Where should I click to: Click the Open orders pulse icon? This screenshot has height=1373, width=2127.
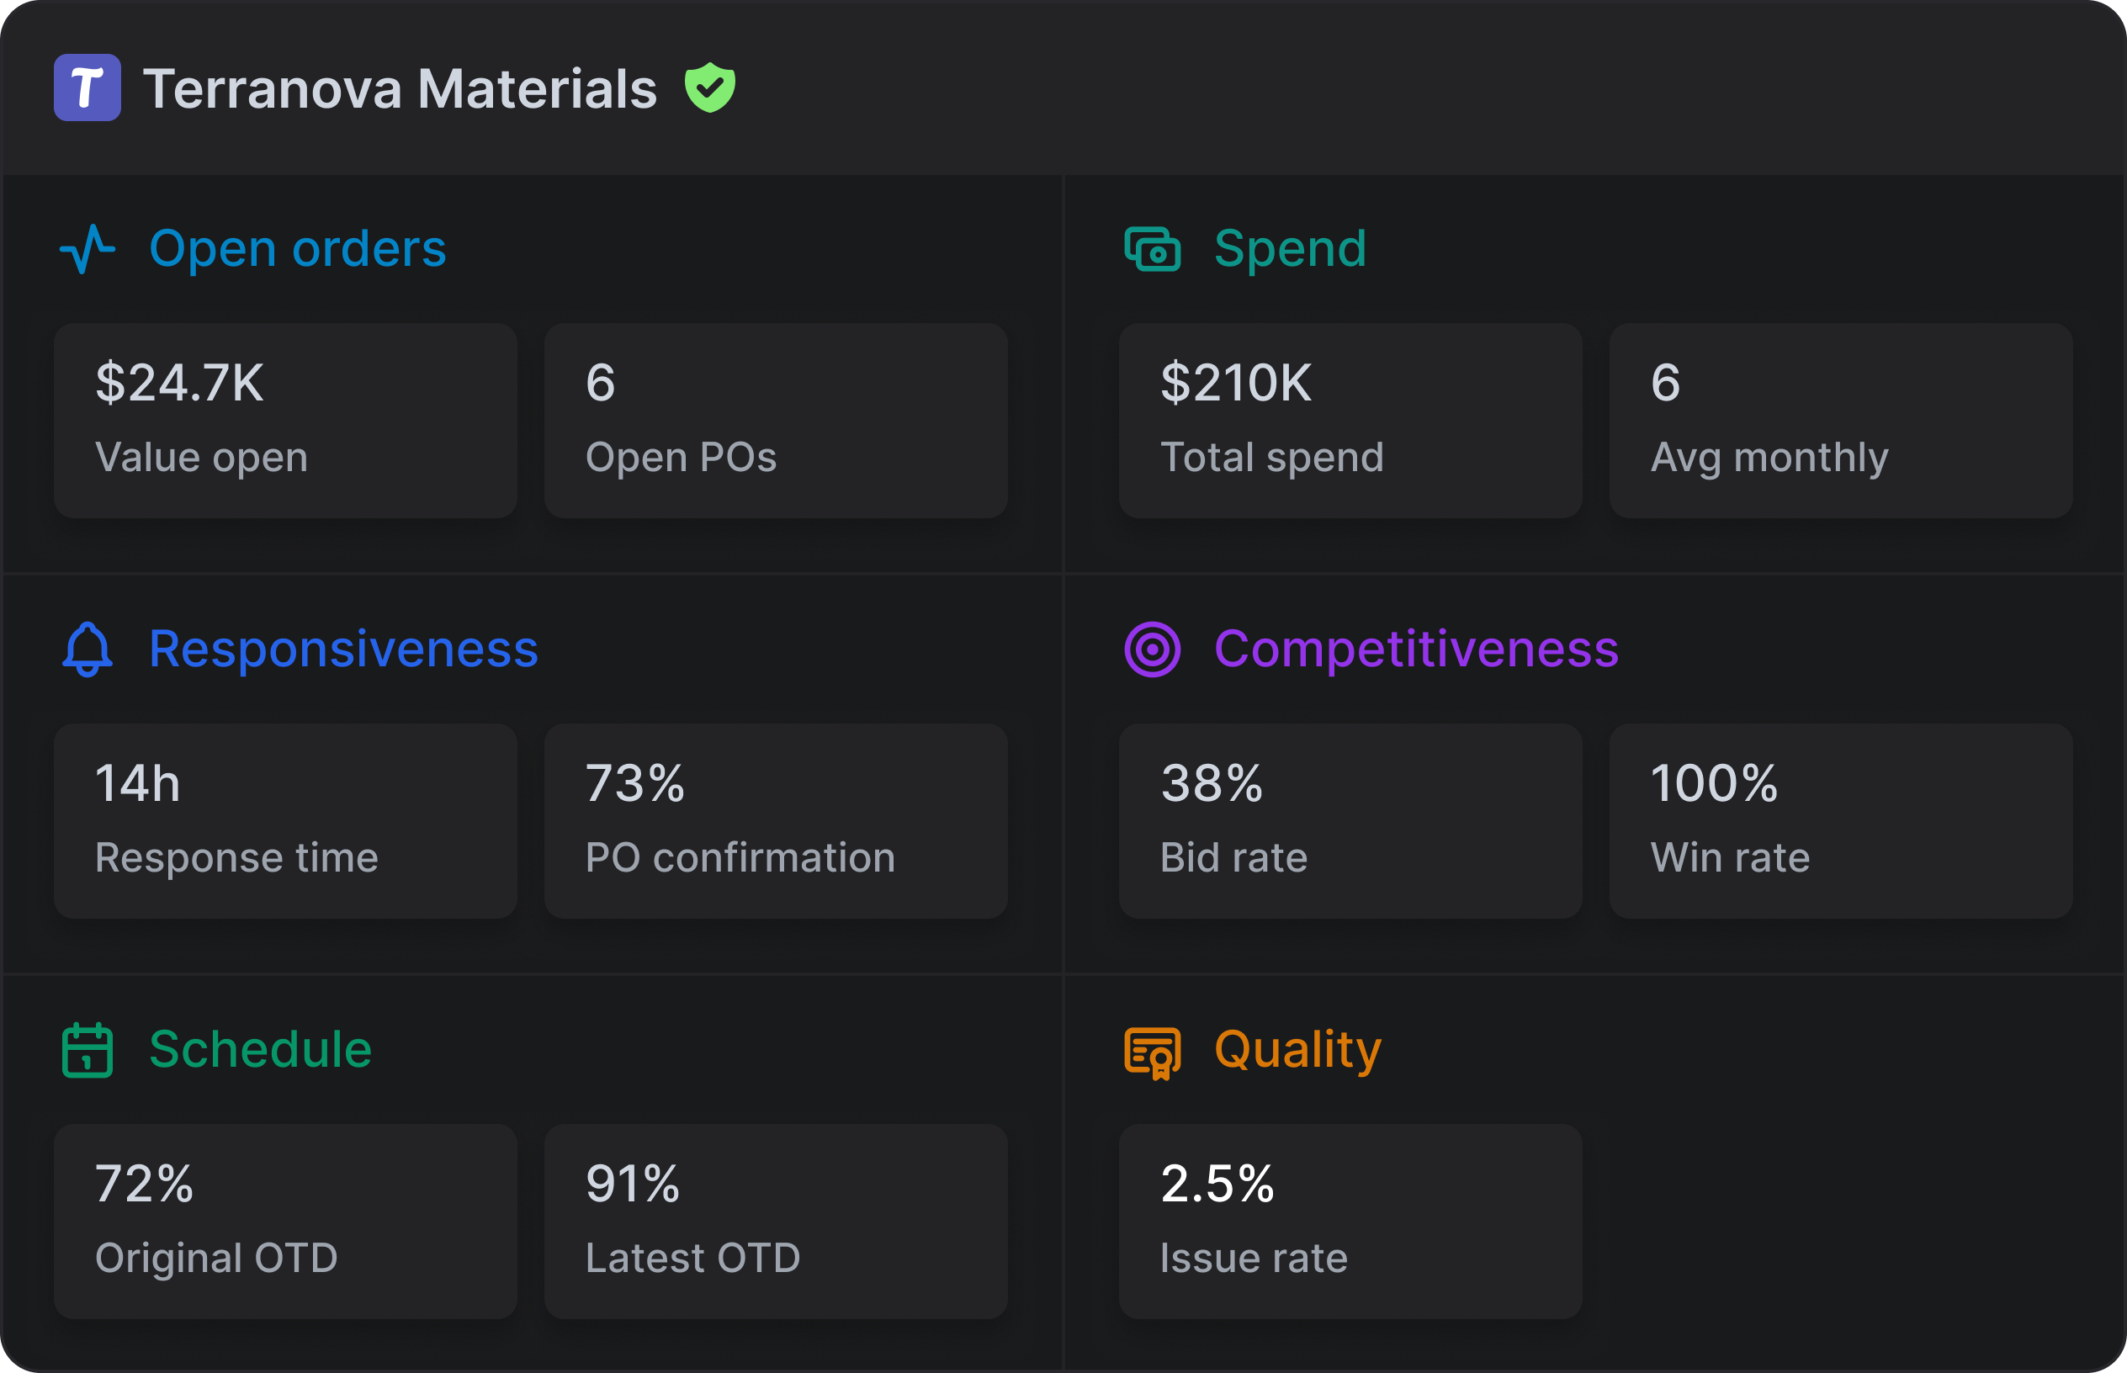(88, 249)
